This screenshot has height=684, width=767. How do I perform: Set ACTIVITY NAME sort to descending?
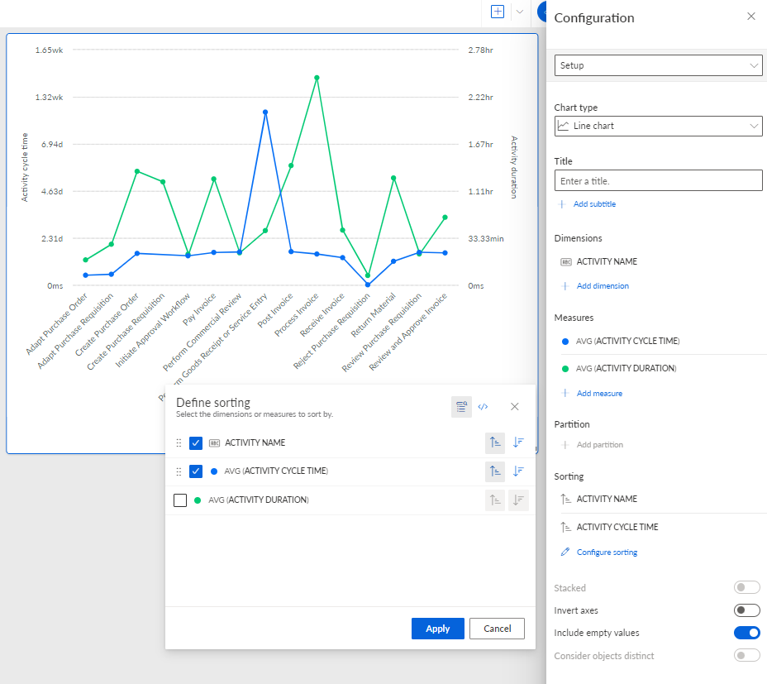(518, 442)
